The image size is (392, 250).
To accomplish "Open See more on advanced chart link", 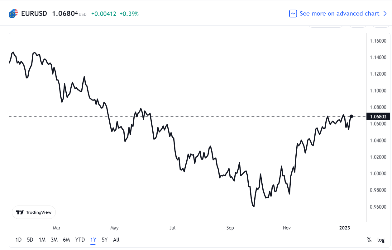I will coord(339,14).
